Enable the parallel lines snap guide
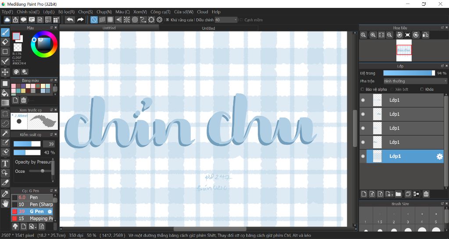 point(102,20)
